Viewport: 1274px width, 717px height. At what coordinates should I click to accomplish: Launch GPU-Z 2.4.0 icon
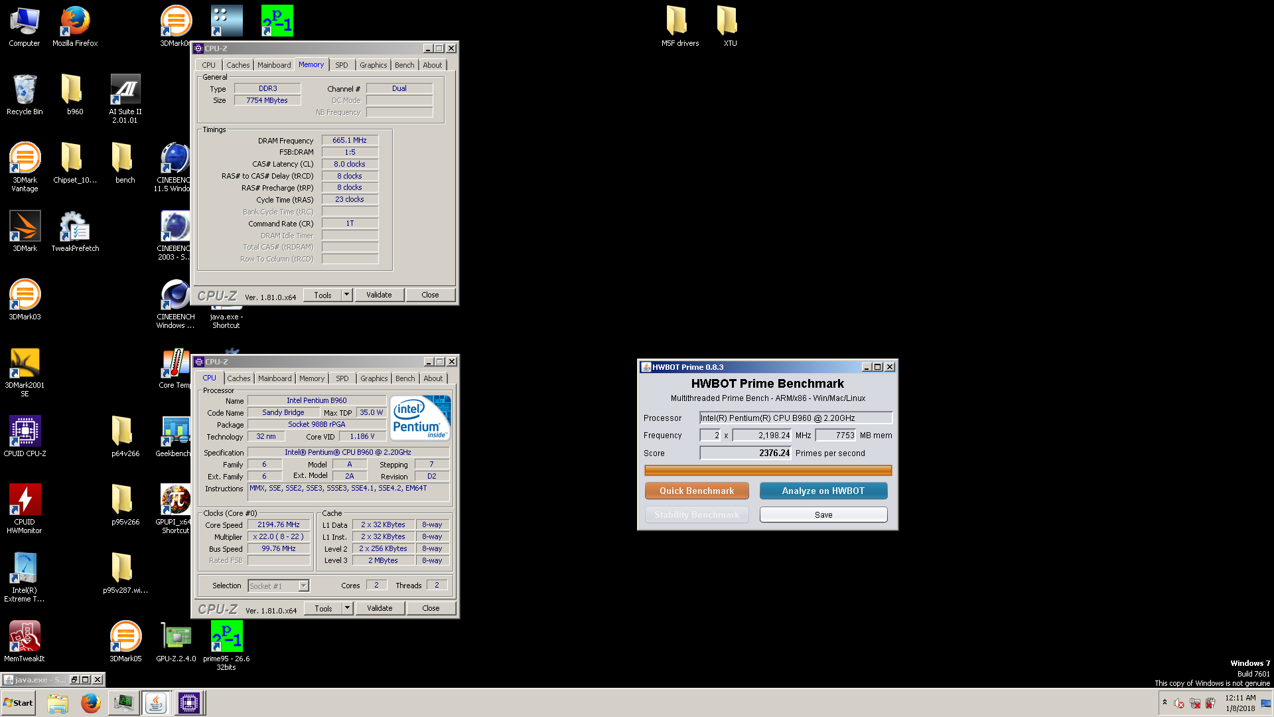[176, 642]
